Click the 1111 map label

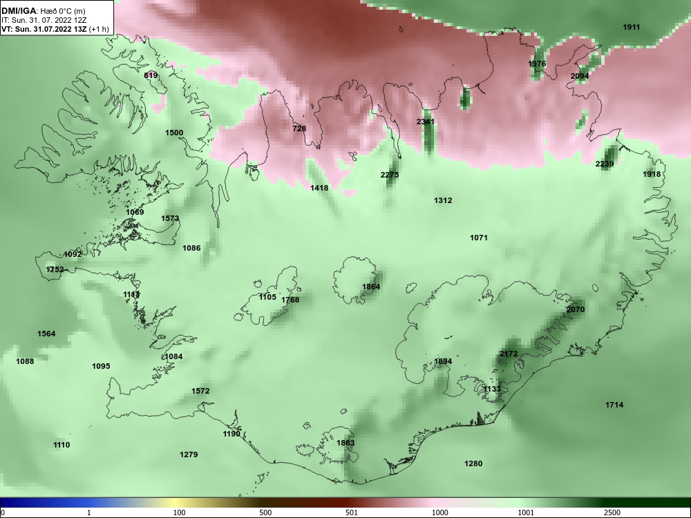(131, 295)
